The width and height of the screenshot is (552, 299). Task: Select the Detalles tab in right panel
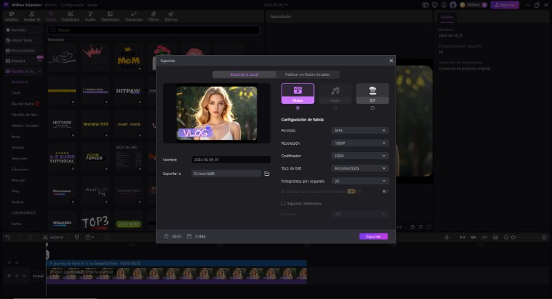coord(447,17)
